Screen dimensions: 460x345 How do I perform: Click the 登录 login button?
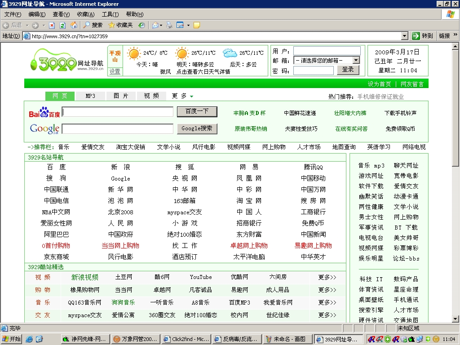[348, 70]
